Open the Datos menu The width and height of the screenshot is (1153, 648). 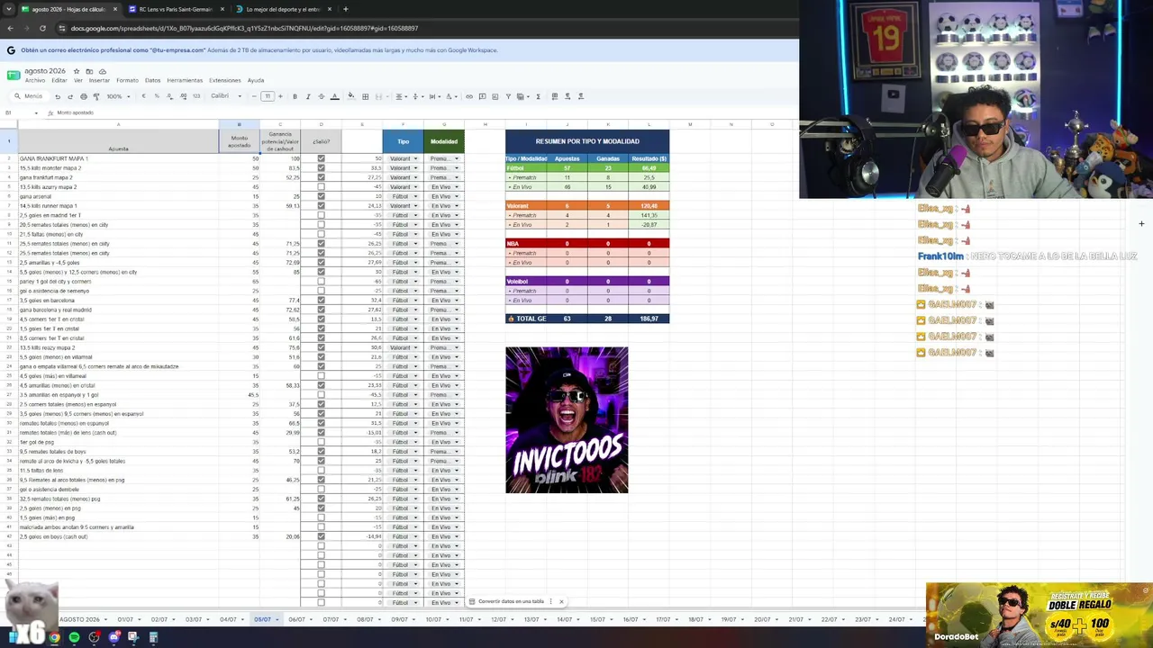pos(152,80)
